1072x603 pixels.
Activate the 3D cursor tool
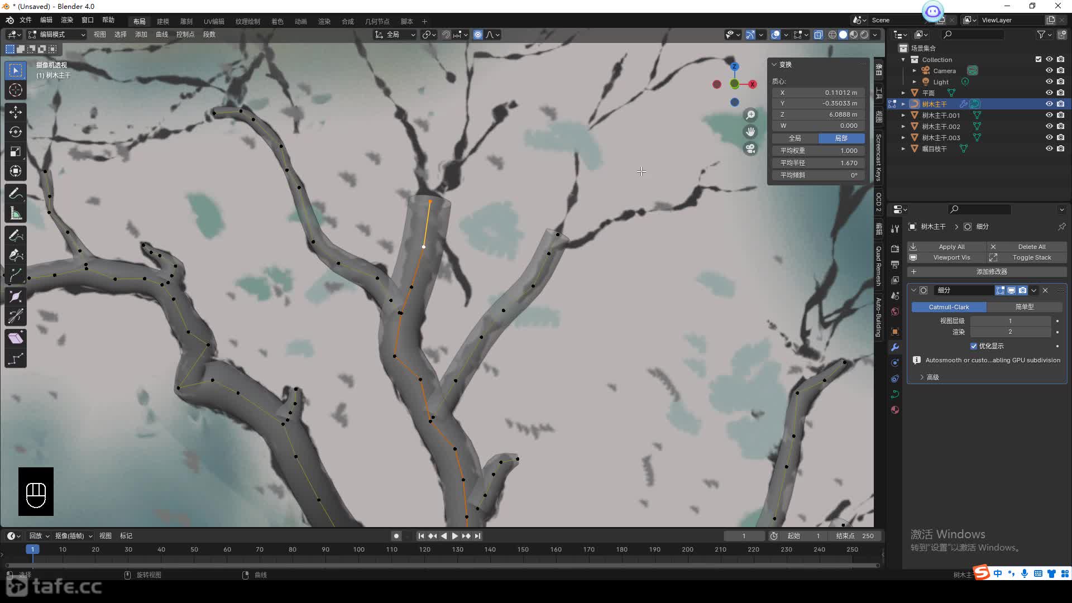tap(16, 90)
